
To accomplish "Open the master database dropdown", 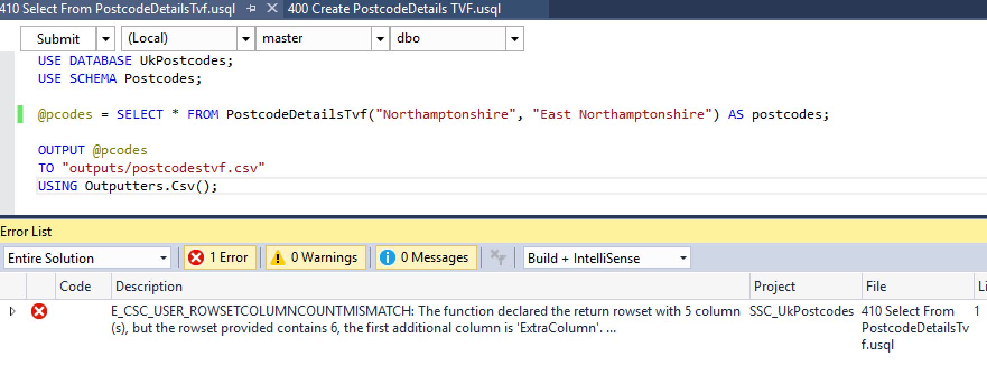I will click(380, 39).
